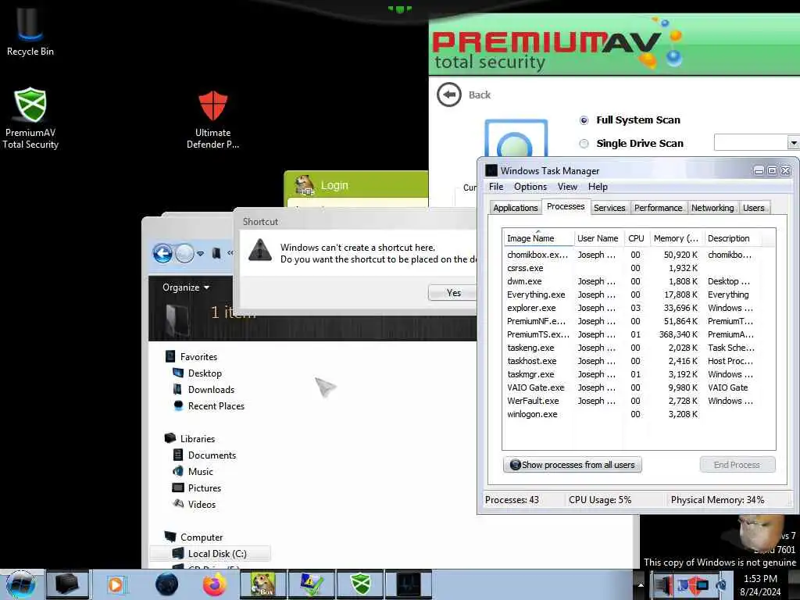Click the warning icon in Shortcut dialog

[259, 251]
